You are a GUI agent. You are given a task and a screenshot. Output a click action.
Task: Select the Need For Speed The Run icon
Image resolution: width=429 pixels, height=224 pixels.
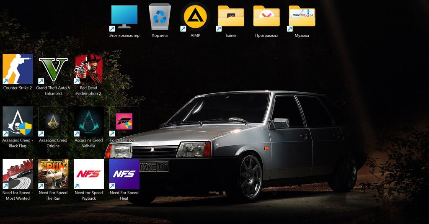[53, 174]
